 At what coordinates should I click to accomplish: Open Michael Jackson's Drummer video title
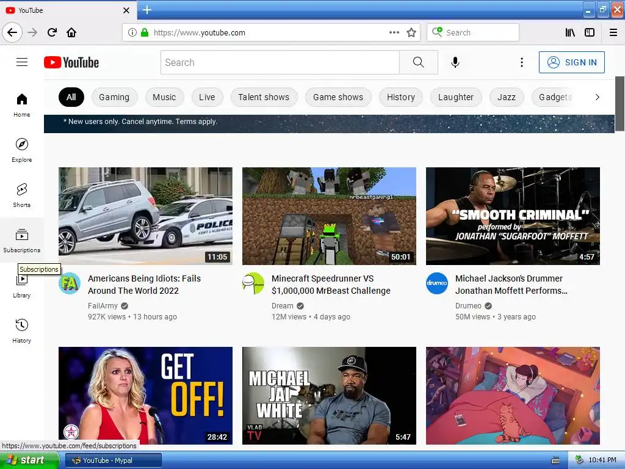coord(511,285)
